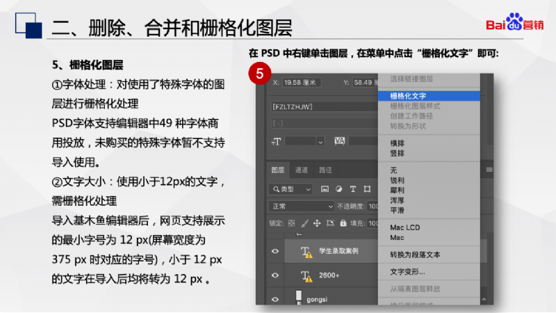Click lock image pixels brush icon

304,223
